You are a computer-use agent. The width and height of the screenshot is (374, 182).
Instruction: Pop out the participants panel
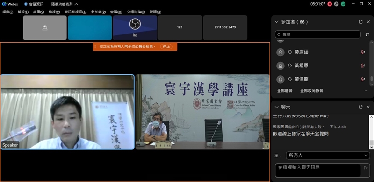(x=360, y=22)
